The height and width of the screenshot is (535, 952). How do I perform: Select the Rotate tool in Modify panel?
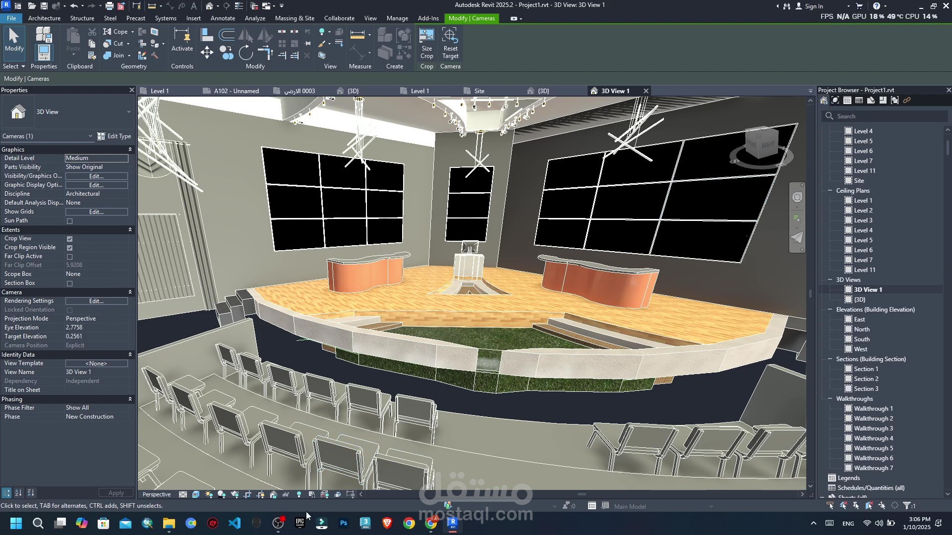(x=245, y=53)
